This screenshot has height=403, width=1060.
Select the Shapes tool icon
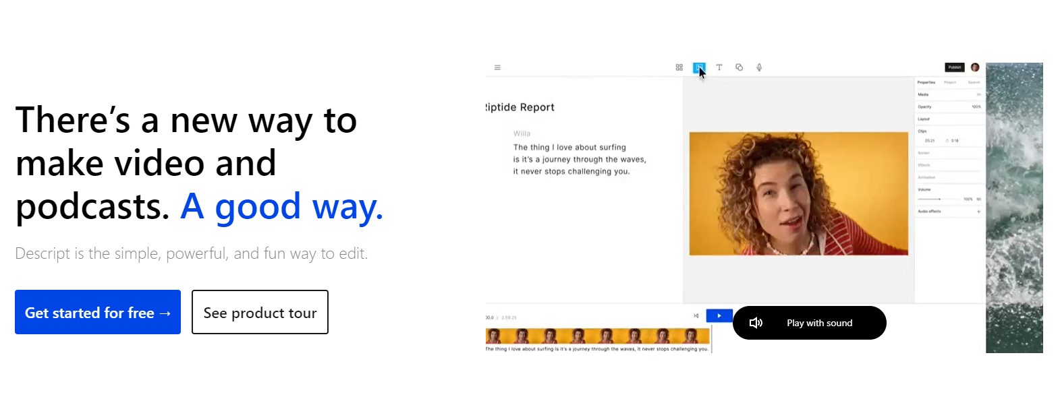coord(740,67)
